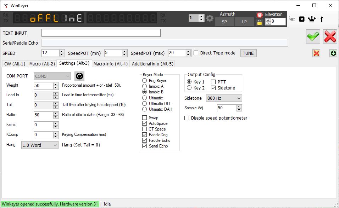339x208 pixels.
Task: Select Ultimatic DAH mode
Action: (x=144, y=109)
